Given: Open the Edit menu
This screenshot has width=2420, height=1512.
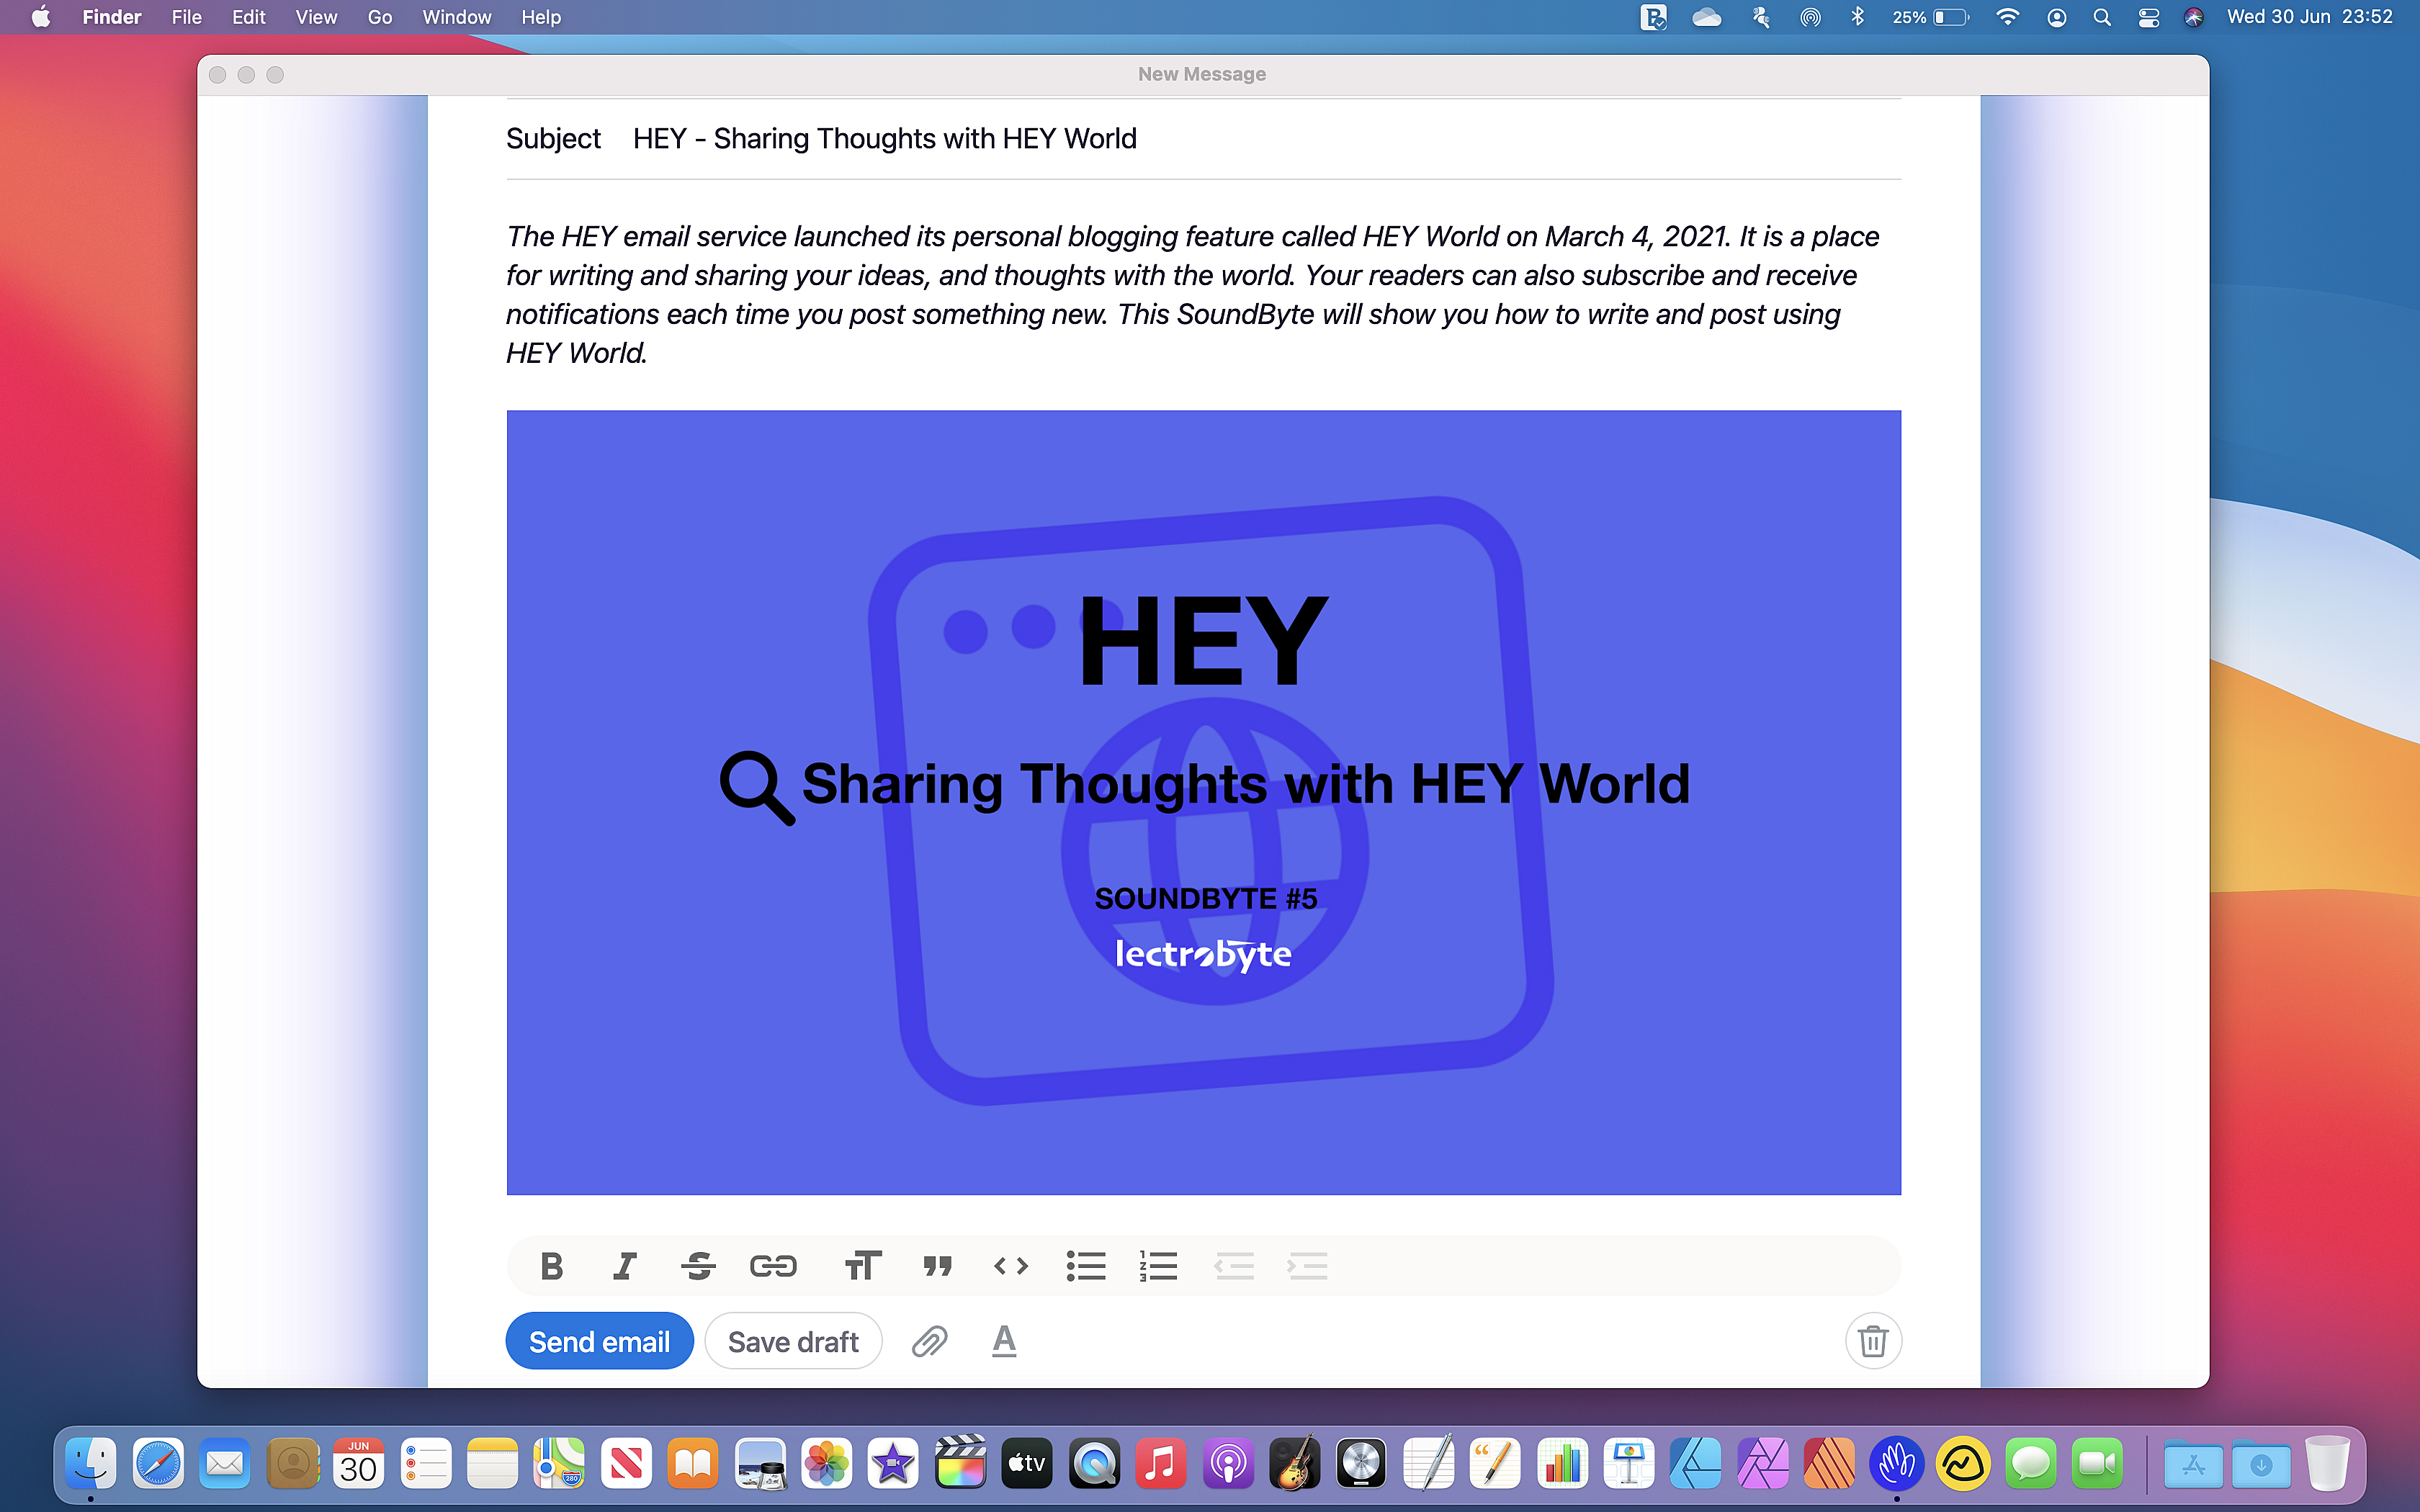Looking at the screenshot, I should [x=248, y=17].
